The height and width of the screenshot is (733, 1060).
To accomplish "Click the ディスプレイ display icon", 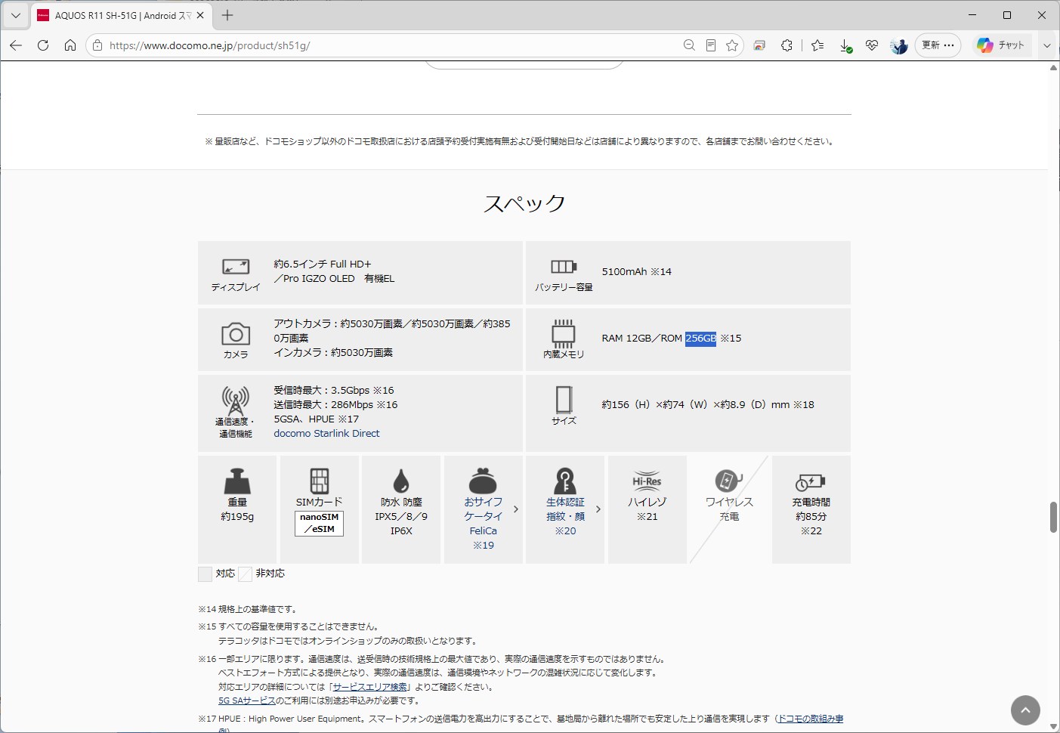I will pos(236,266).
